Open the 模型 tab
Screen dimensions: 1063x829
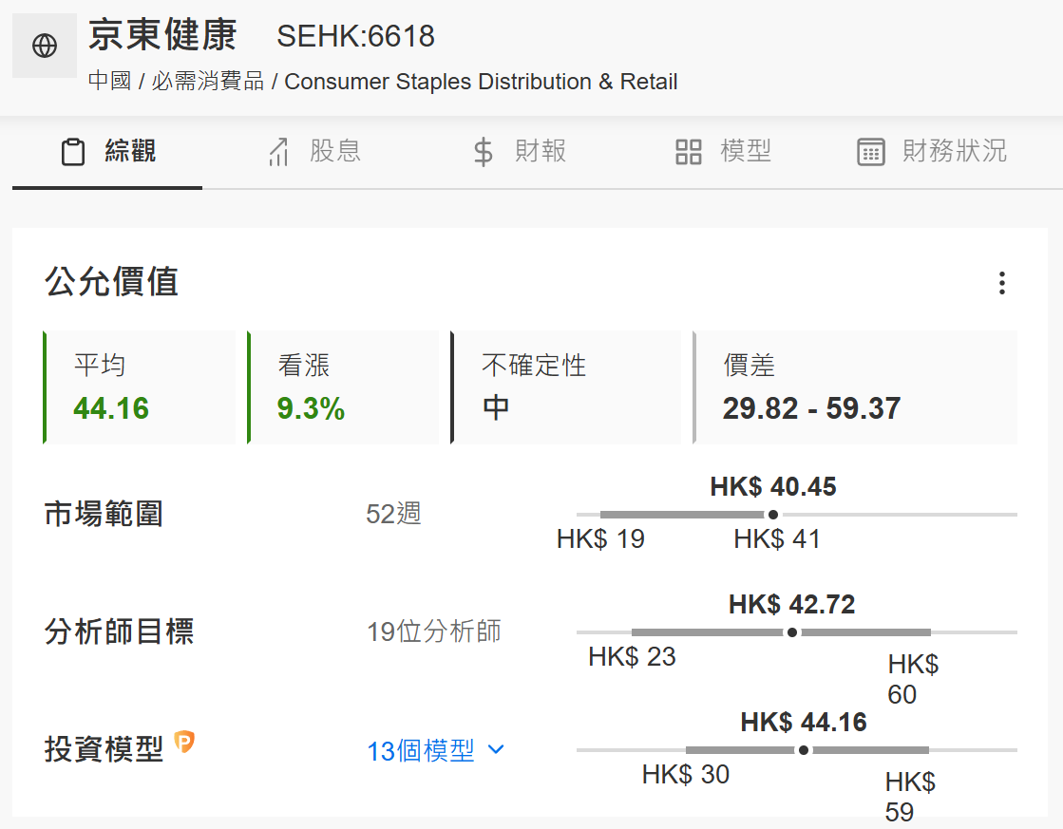(723, 152)
